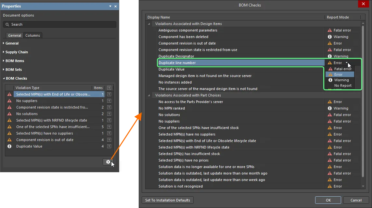Click the filter icon beside No suppliers row
The width and height of the screenshot is (372, 208).
[109, 101]
